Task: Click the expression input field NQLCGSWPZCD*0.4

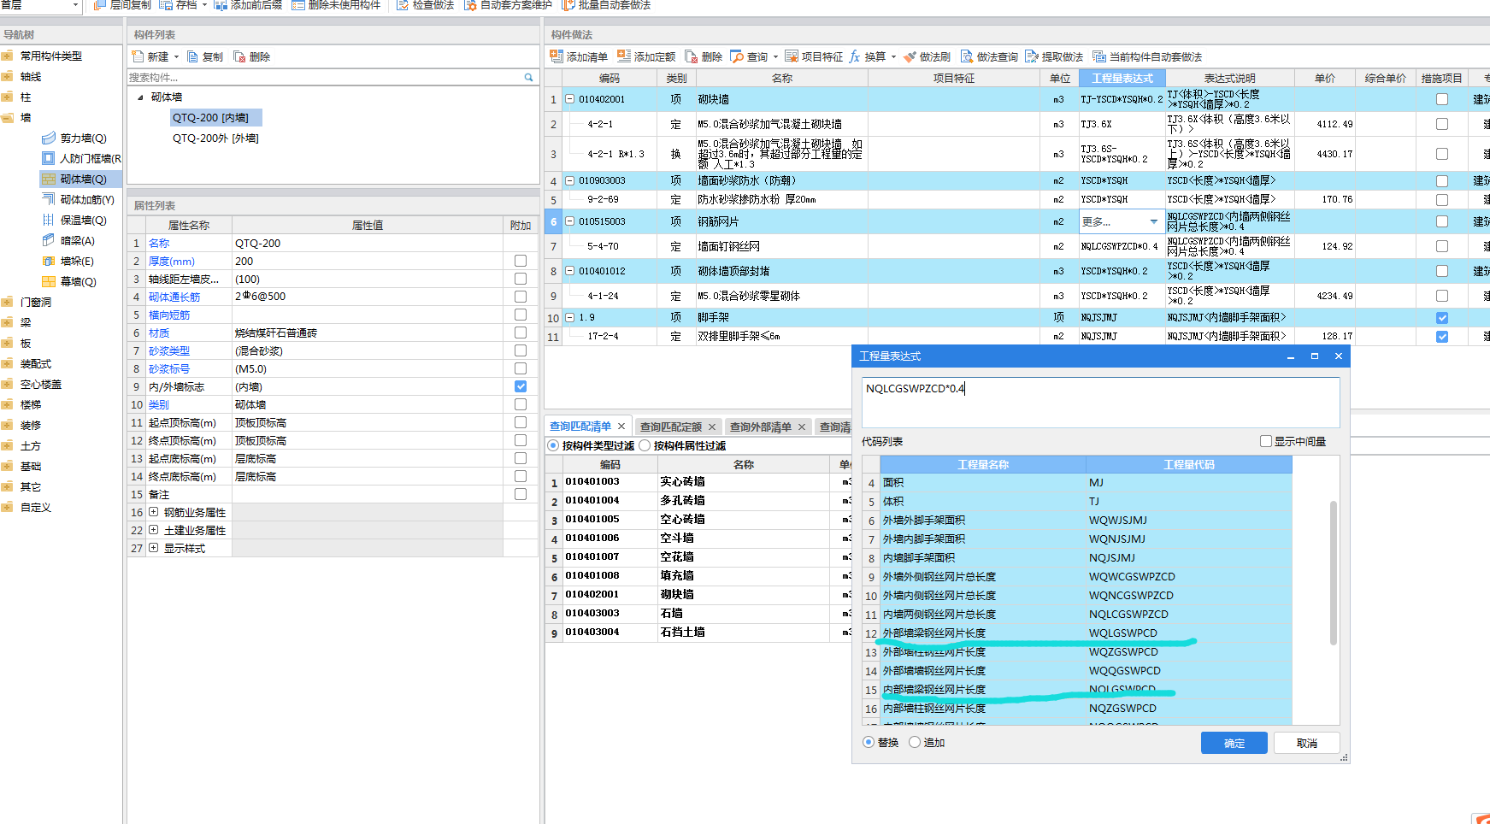Action: pyautogui.click(x=1100, y=402)
